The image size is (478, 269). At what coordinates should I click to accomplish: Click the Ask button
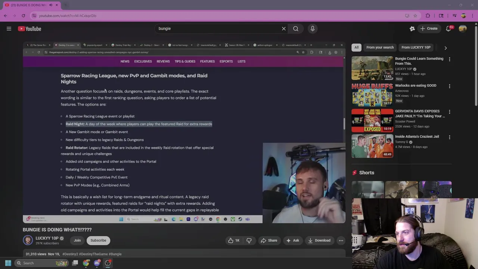[x=292, y=241]
